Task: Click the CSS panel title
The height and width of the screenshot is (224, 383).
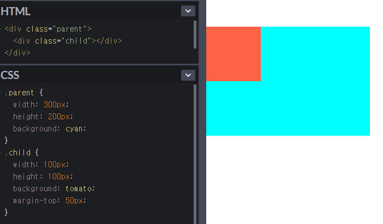Action: pyautogui.click(x=10, y=75)
